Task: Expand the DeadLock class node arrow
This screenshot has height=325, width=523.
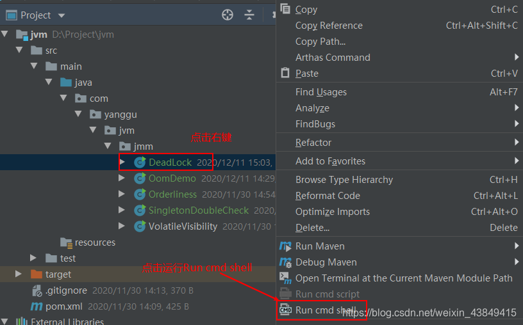Action: coord(122,162)
